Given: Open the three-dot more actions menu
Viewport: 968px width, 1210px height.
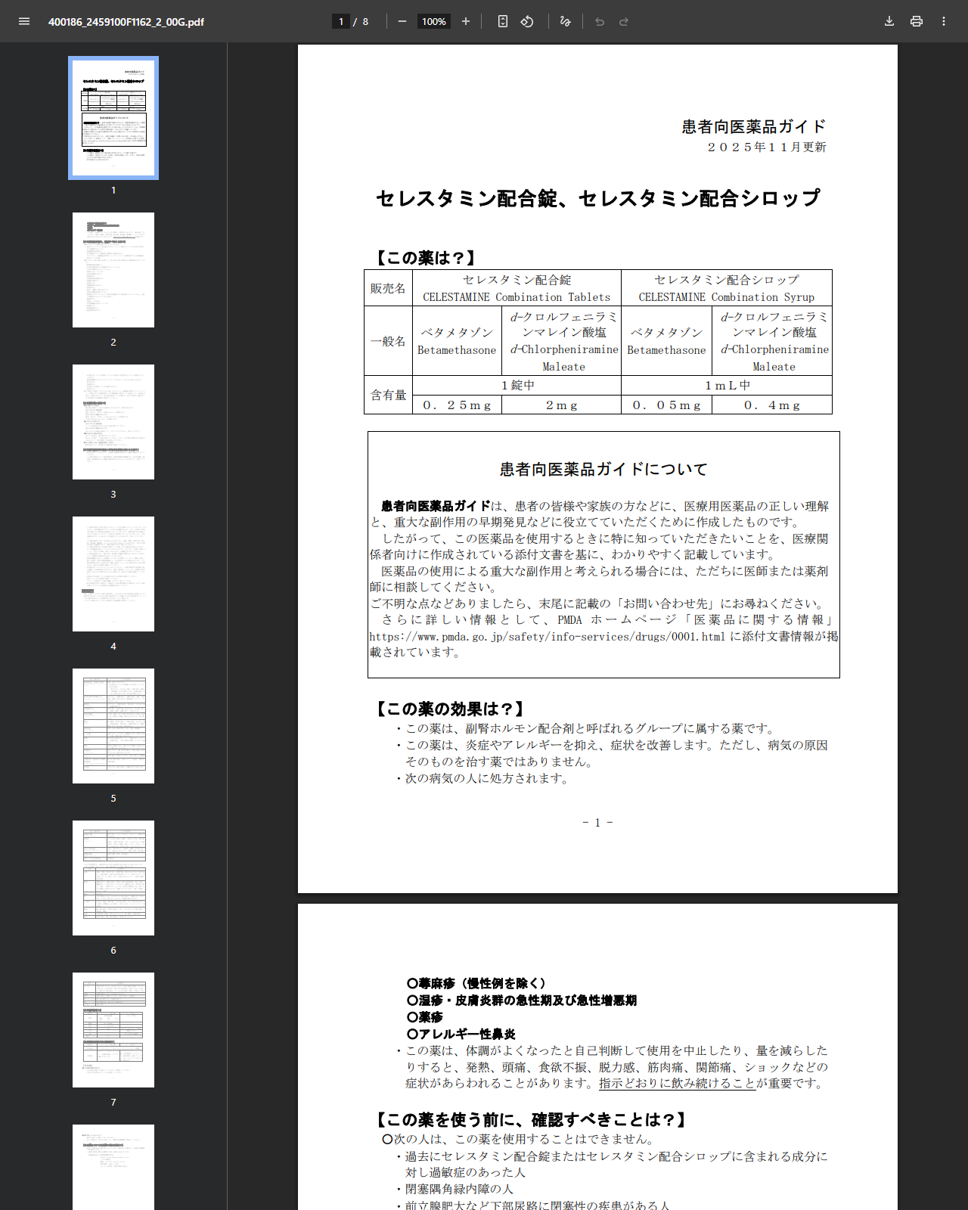Looking at the screenshot, I should (944, 21).
